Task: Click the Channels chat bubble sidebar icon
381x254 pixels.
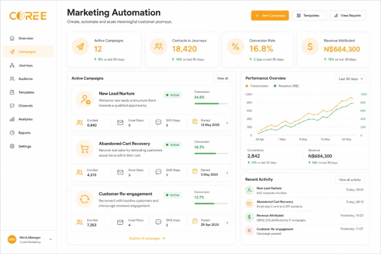Action: (x=12, y=105)
